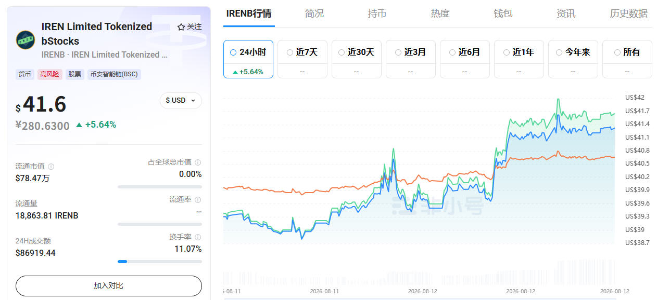Switch to the 热度 tab
Screen dimensions: 657x300
tap(440, 13)
